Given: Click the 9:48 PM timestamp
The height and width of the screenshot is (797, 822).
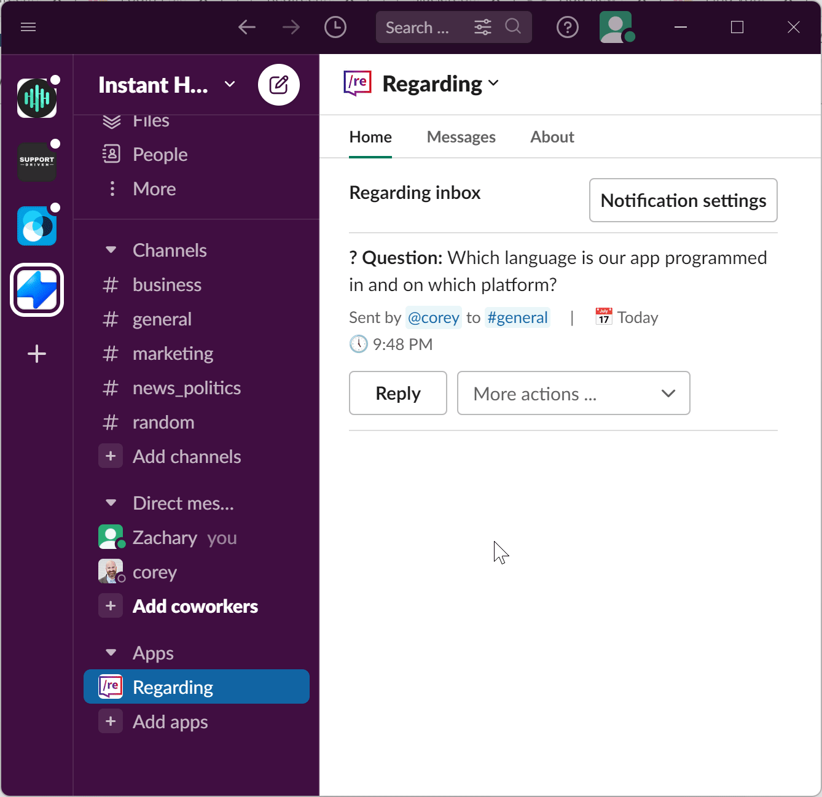Looking at the screenshot, I should coord(402,344).
